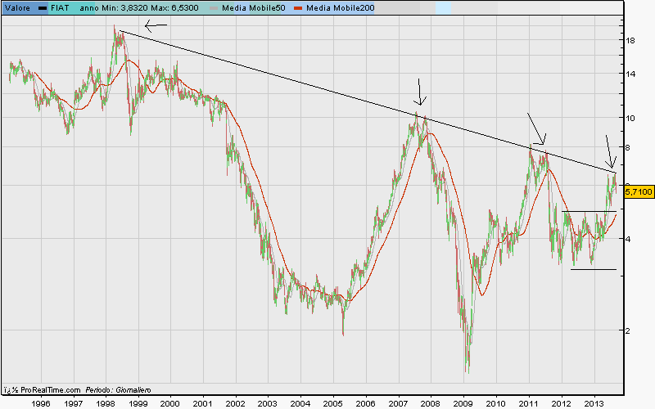Click the lower horizontal support line near 2013

593,269
